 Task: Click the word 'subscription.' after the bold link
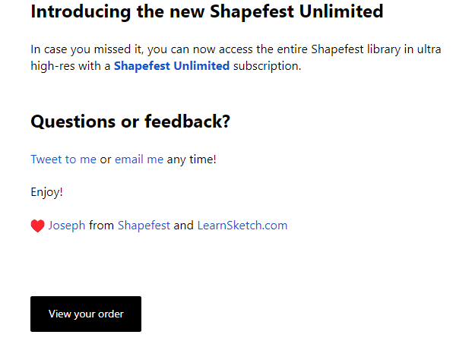[268, 66]
